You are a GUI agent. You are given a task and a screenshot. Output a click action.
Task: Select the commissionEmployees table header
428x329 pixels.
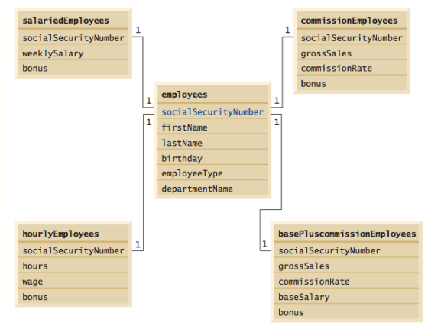pos(352,21)
